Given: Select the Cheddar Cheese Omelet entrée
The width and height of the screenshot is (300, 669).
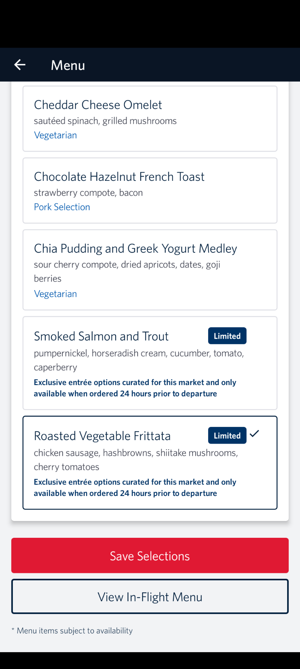Looking at the screenshot, I should [150, 118].
